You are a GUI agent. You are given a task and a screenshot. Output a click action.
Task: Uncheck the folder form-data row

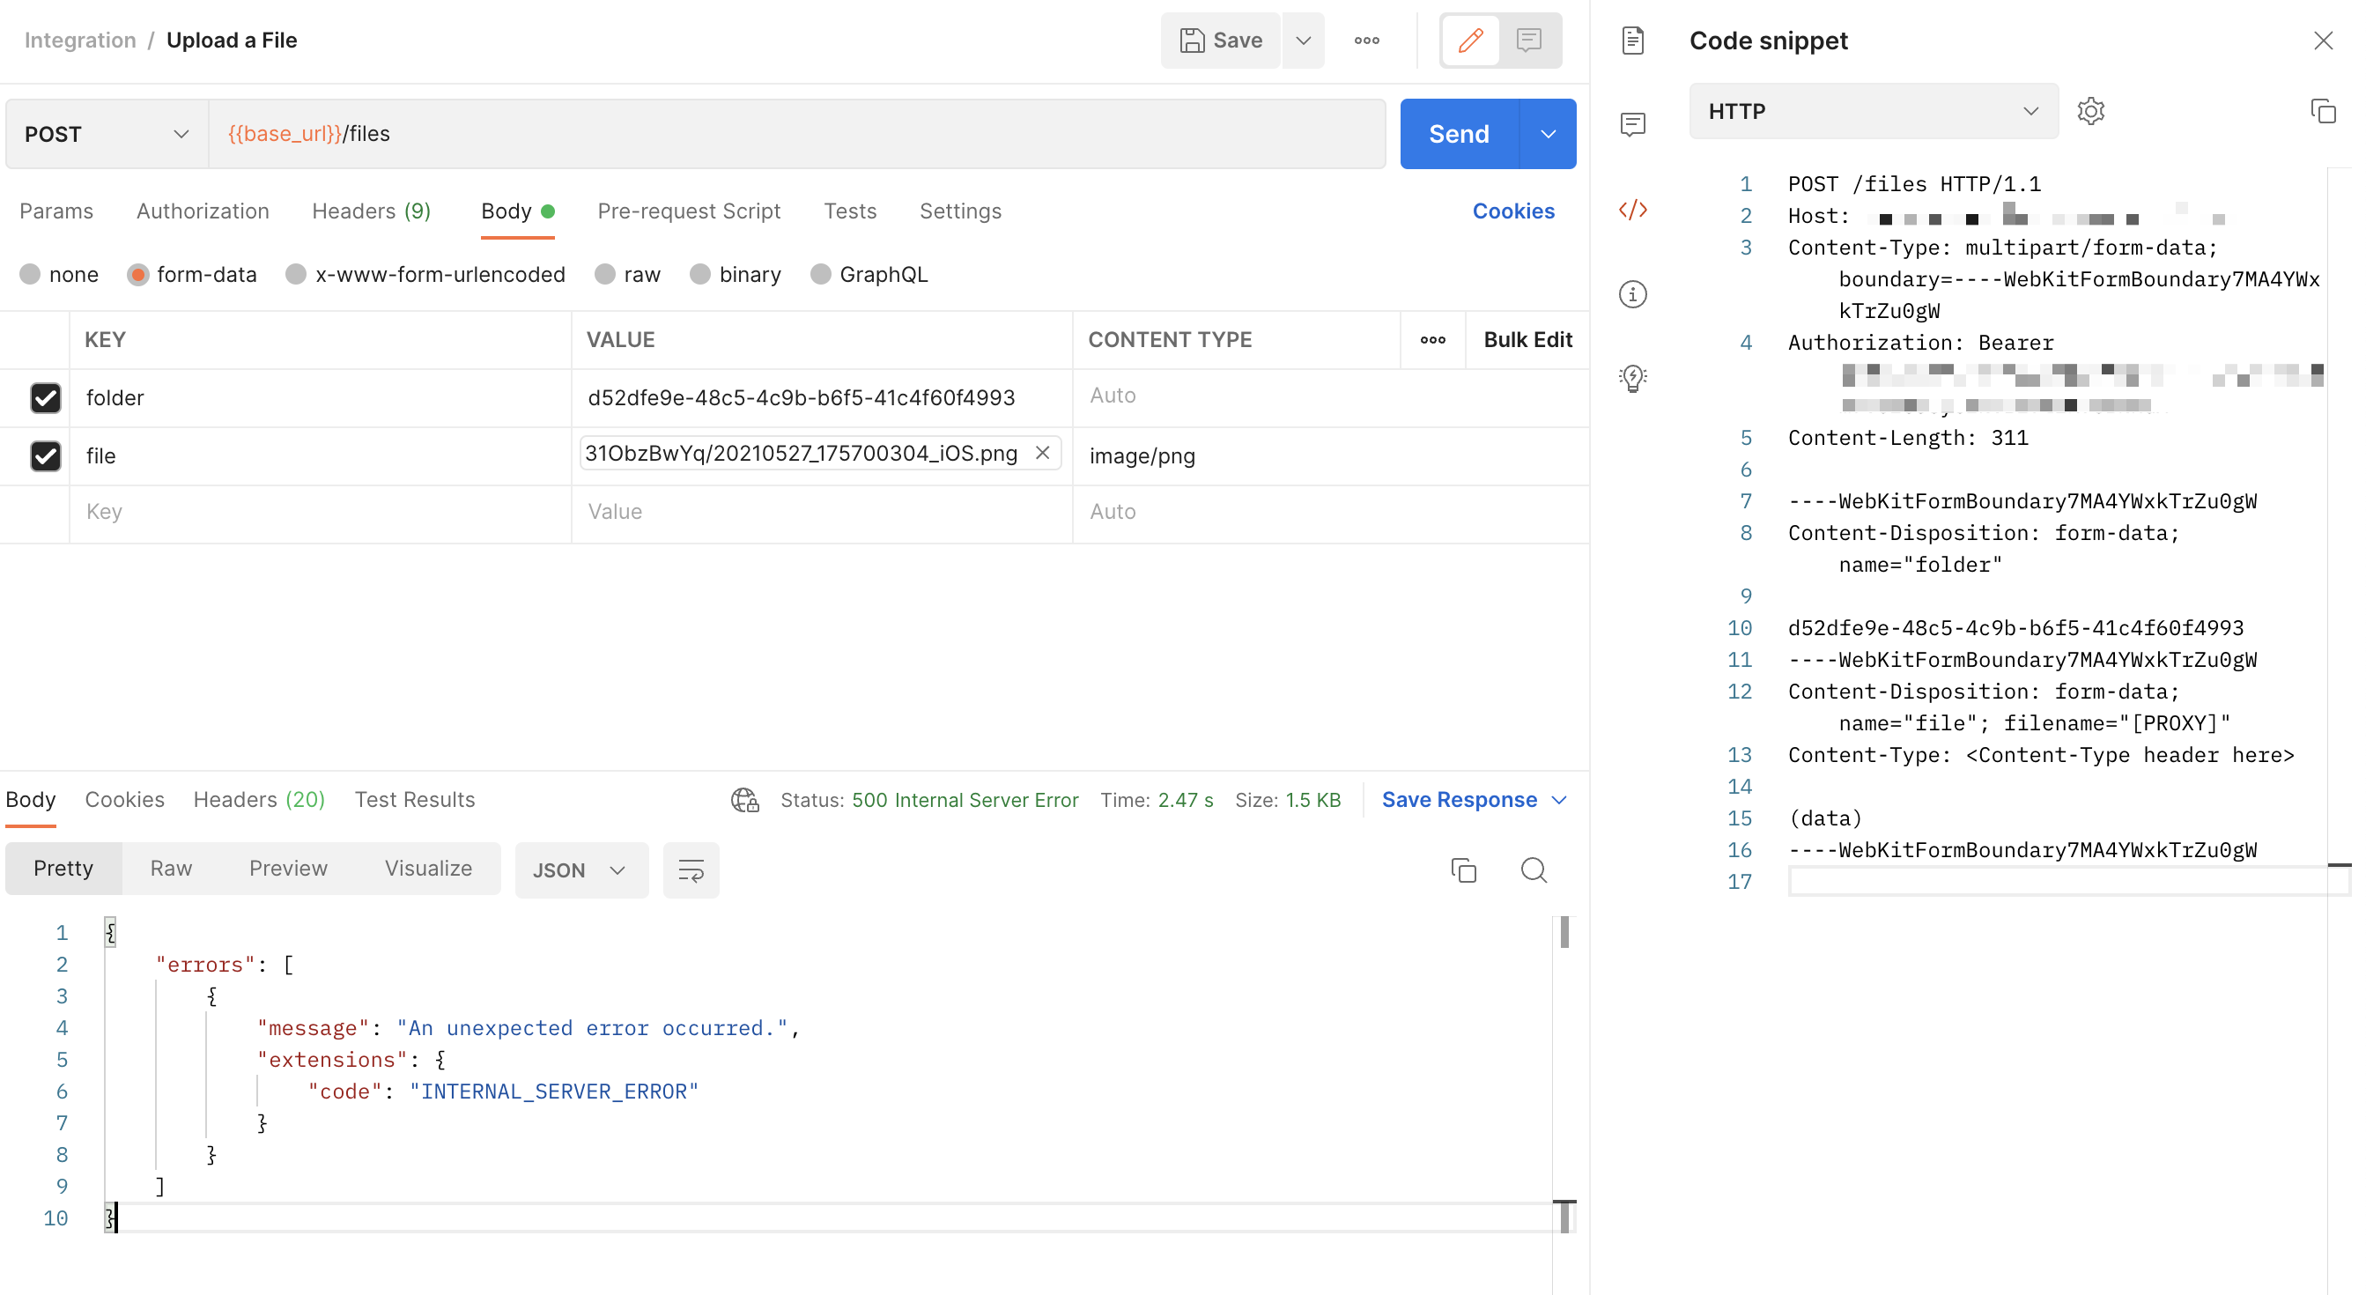[45, 397]
